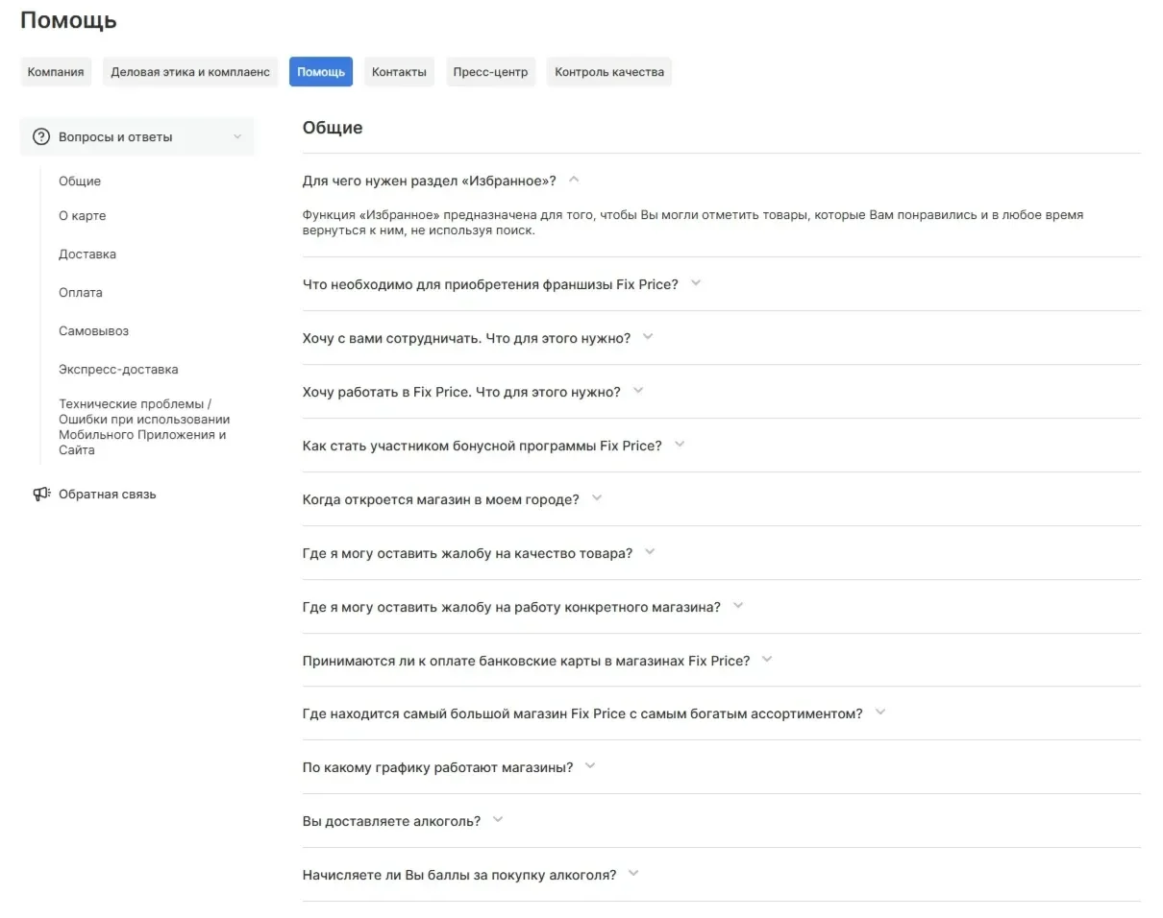Open the Контроль качества tab
The width and height of the screenshot is (1163, 918).
point(609,72)
